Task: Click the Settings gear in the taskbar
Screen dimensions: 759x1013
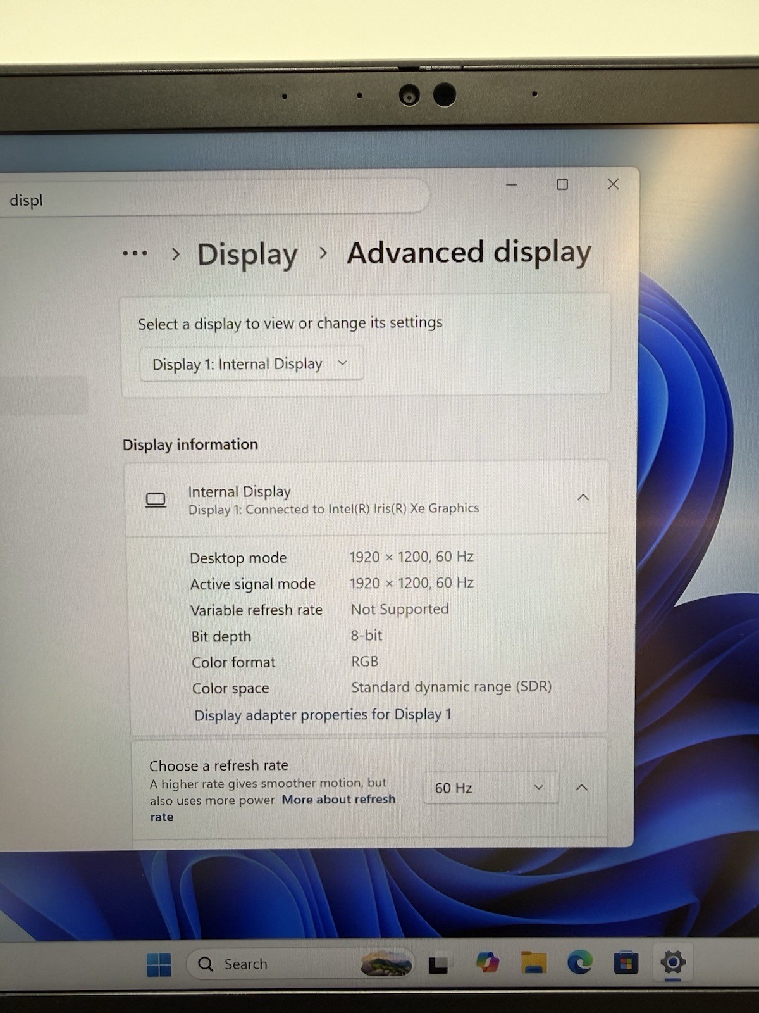Action: tap(673, 962)
